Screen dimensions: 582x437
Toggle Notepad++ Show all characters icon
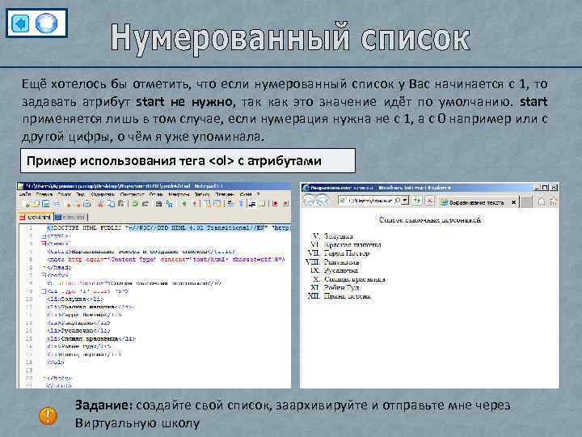pyautogui.click(x=241, y=204)
